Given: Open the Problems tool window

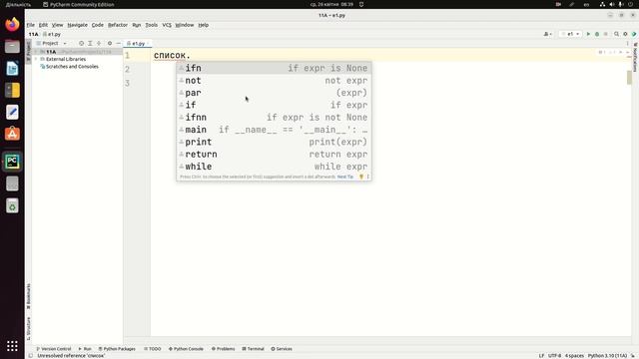Looking at the screenshot, I should click(x=223, y=349).
